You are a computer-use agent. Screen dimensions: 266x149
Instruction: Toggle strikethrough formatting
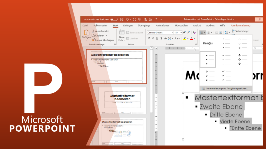[x=165, y=38]
